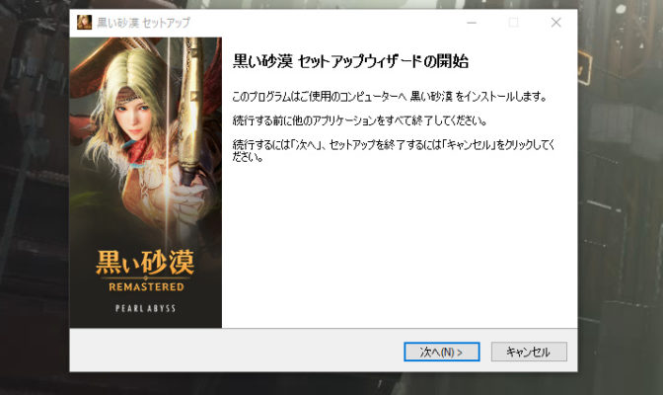The height and width of the screenshot is (395, 663).
Task: Close the 黒い砂漠 セットアップ window
Action: tap(556, 23)
